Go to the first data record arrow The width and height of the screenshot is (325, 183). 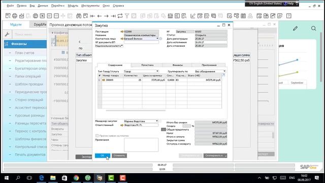pos(92,16)
